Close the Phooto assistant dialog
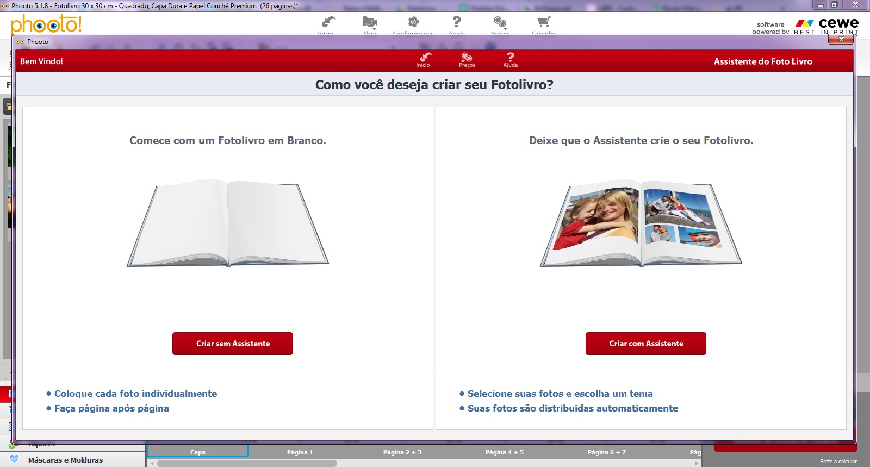The width and height of the screenshot is (870, 467). [x=841, y=40]
